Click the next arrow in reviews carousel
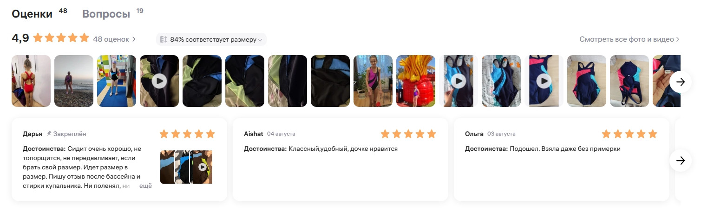The height and width of the screenshot is (211, 701). 681,161
